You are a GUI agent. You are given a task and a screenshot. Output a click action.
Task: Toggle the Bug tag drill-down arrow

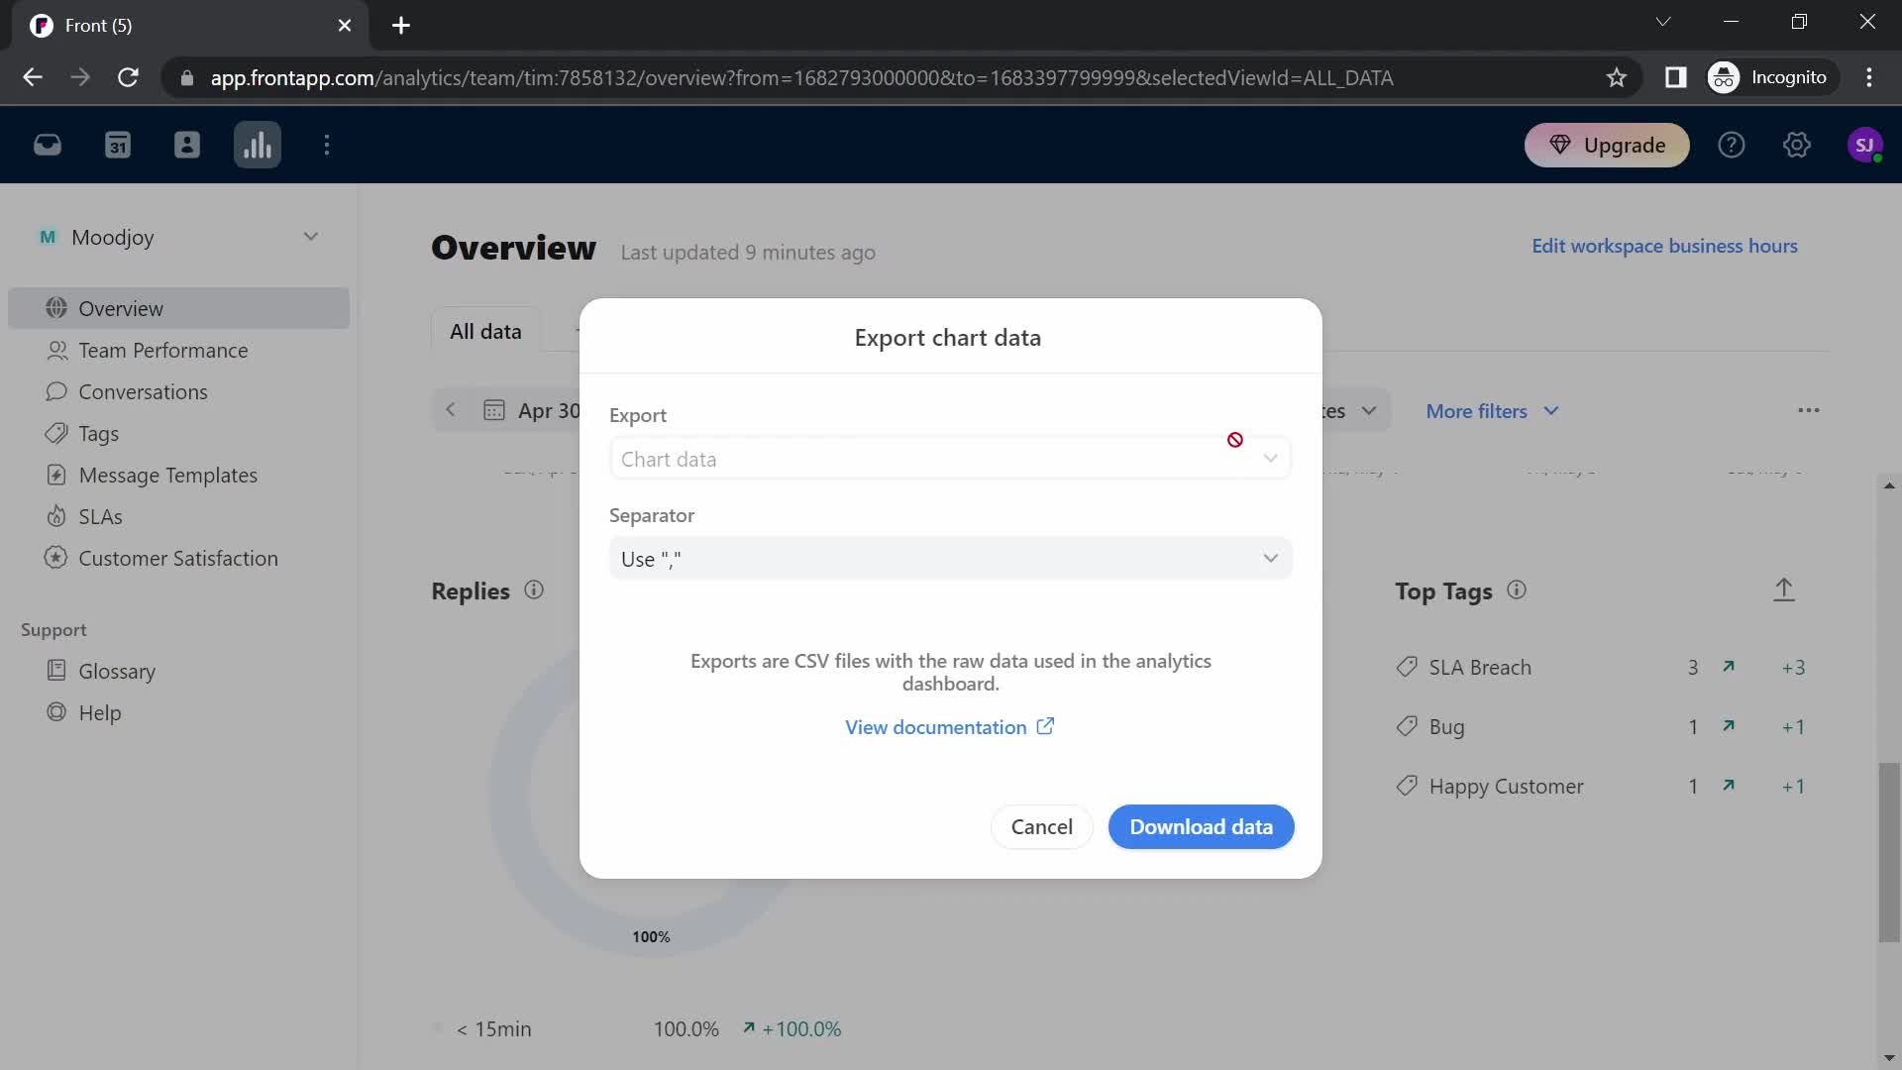(1731, 726)
